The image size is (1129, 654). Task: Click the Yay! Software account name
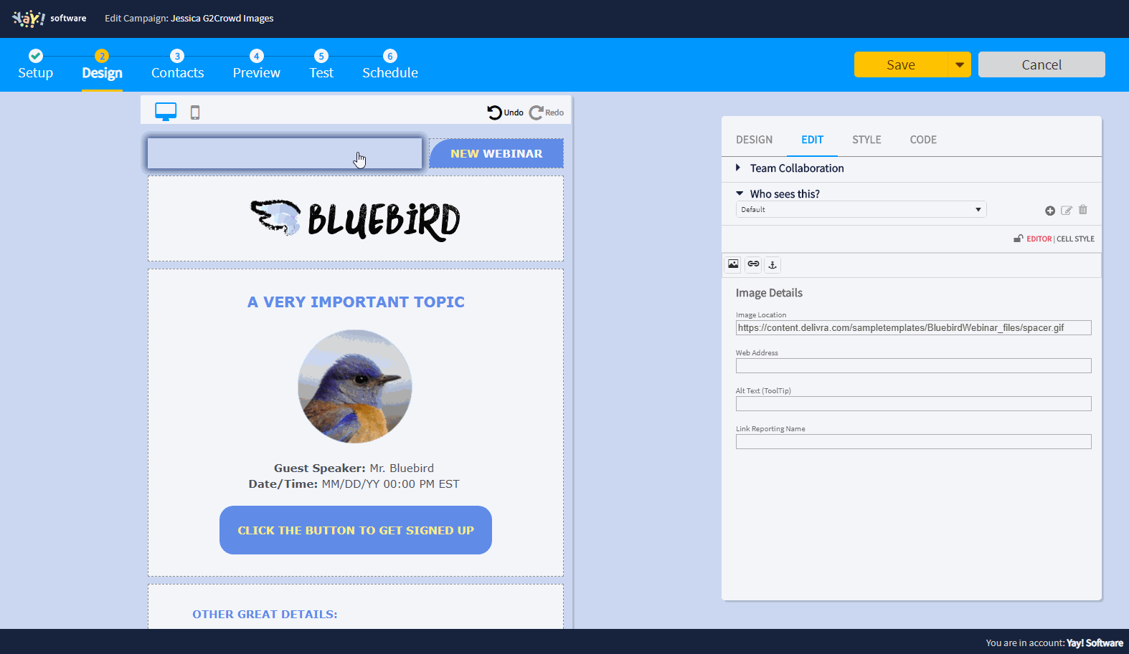(x=1095, y=643)
